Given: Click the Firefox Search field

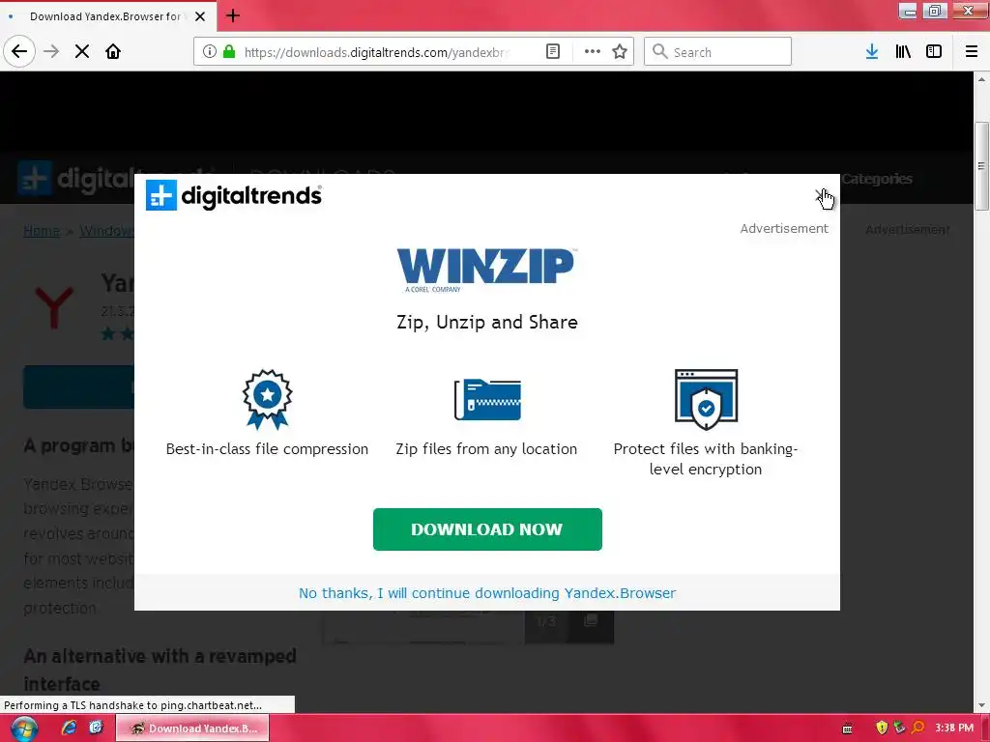Looking at the screenshot, I should pyautogui.click(x=718, y=52).
